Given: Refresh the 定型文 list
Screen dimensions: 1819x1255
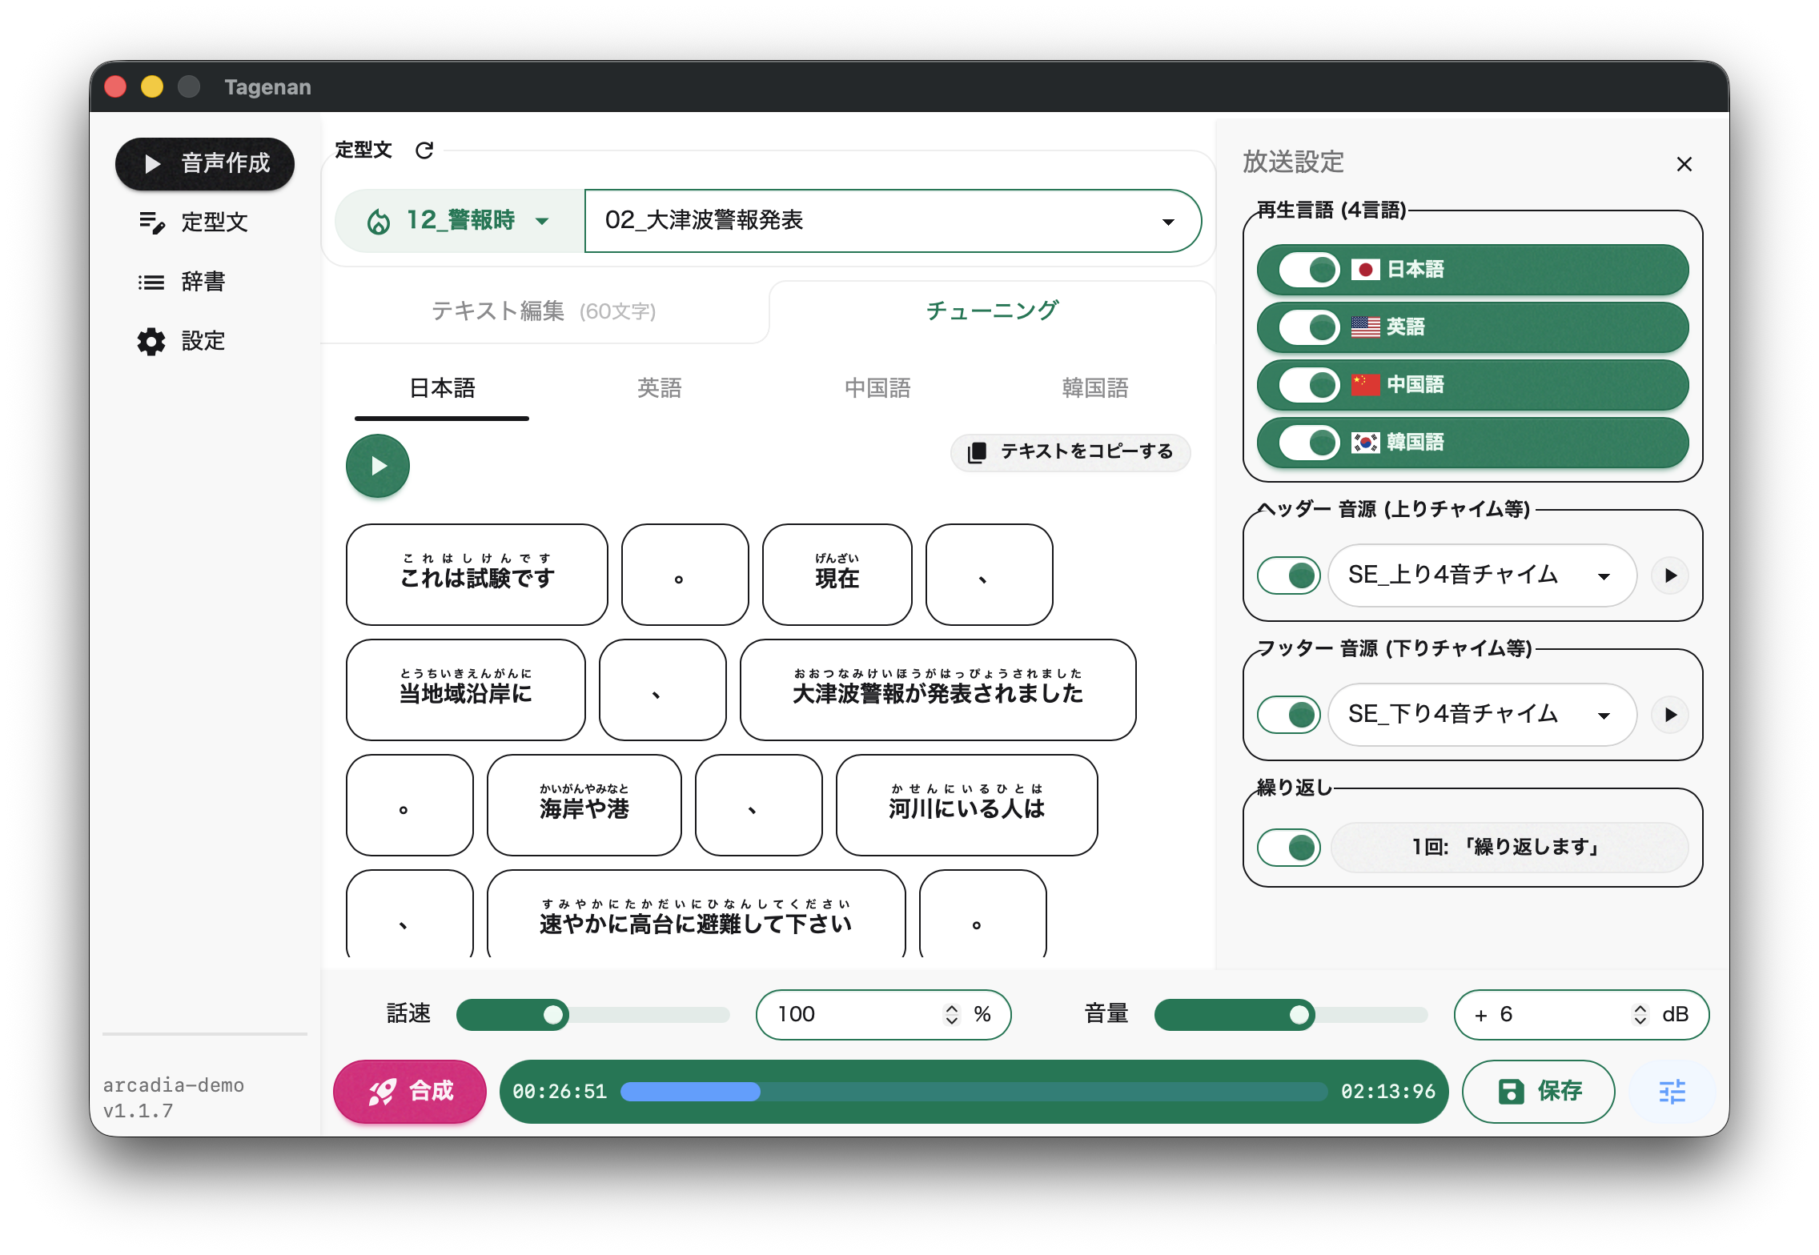Looking at the screenshot, I should pos(424,150).
